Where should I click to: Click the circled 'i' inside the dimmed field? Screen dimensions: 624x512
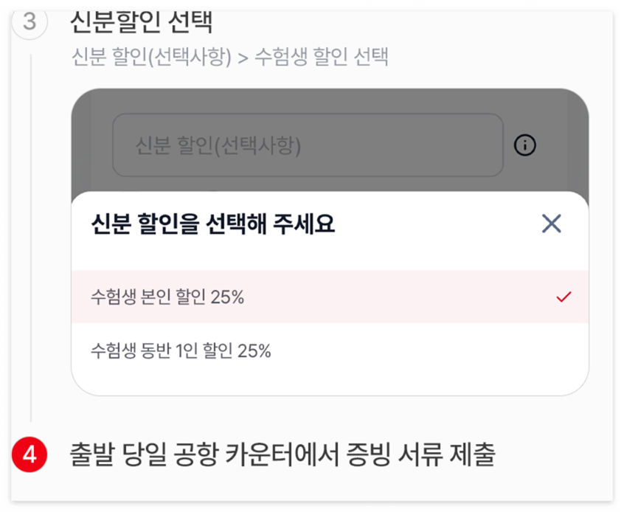pos(525,145)
